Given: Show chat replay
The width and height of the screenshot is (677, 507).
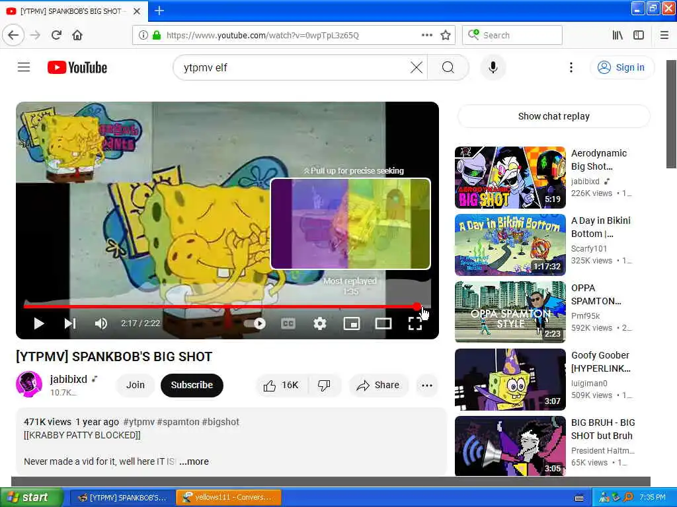Looking at the screenshot, I should tap(553, 116).
